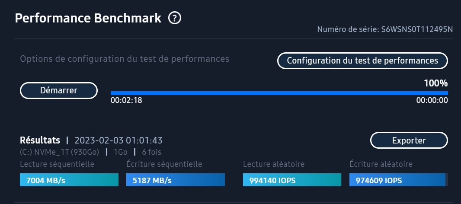Viewport: 461px width, 204px height.
Task: Select the 5187 MB/s sequential write bar
Action: click(x=175, y=180)
